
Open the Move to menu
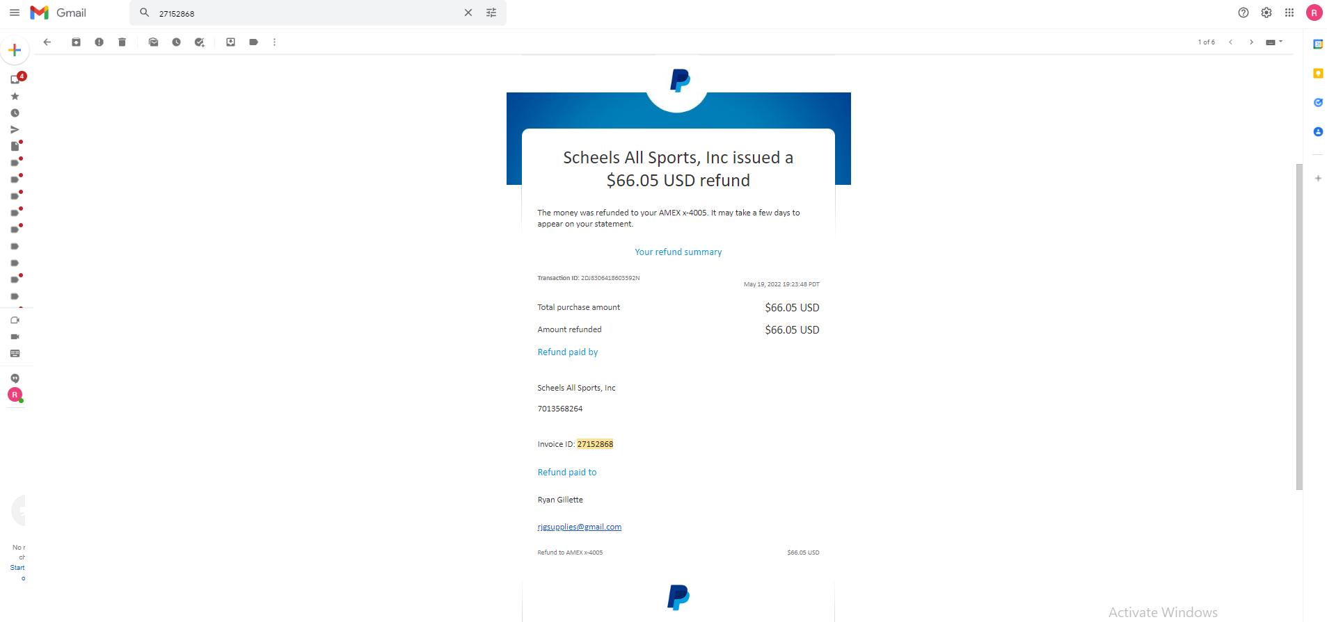tap(230, 42)
